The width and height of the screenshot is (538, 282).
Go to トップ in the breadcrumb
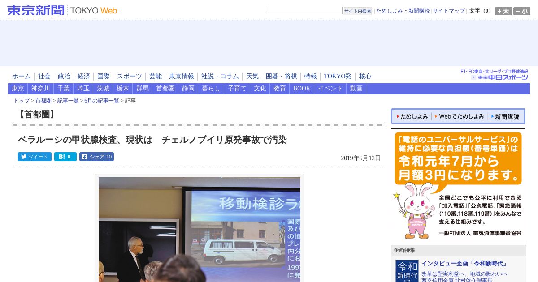pos(22,101)
